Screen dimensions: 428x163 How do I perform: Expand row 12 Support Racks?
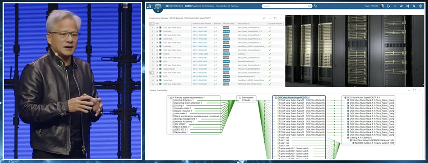157,69
